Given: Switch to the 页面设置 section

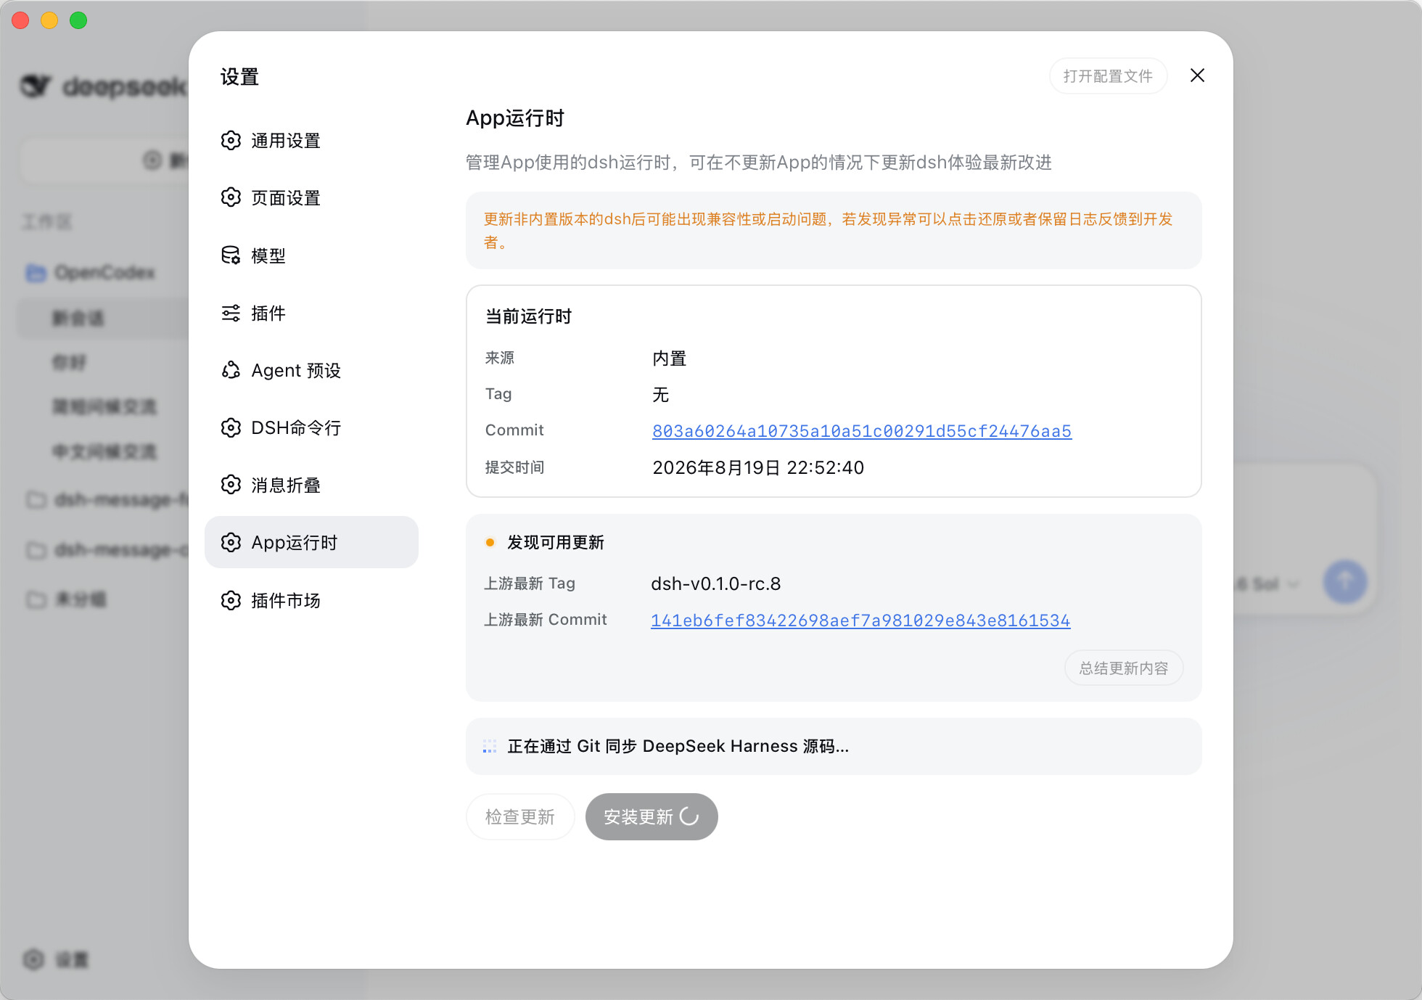Looking at the screenshot, I should tap(311, 197).
